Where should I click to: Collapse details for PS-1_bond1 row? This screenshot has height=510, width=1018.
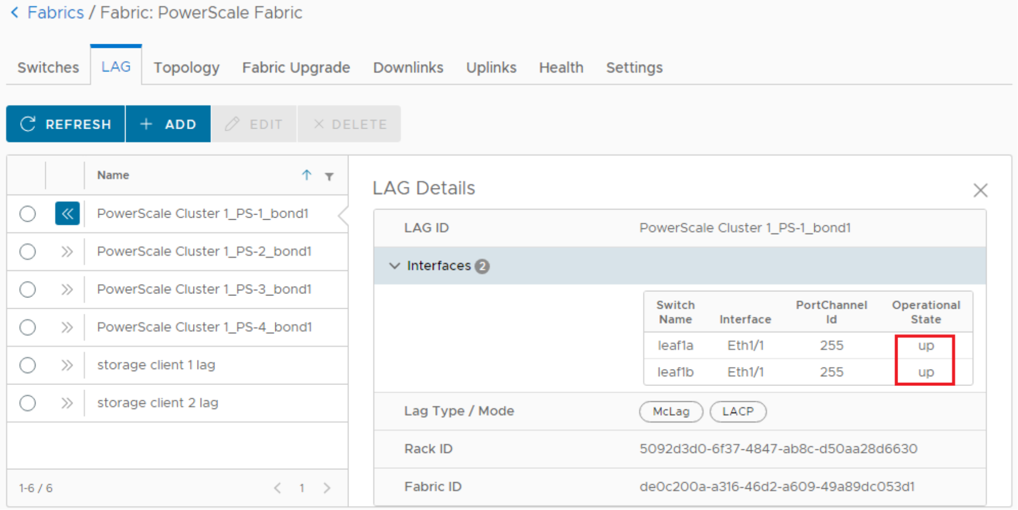pyautogui.click(x=67, y=214)
